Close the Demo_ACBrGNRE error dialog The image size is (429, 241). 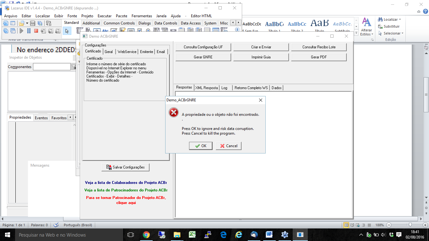260,100
